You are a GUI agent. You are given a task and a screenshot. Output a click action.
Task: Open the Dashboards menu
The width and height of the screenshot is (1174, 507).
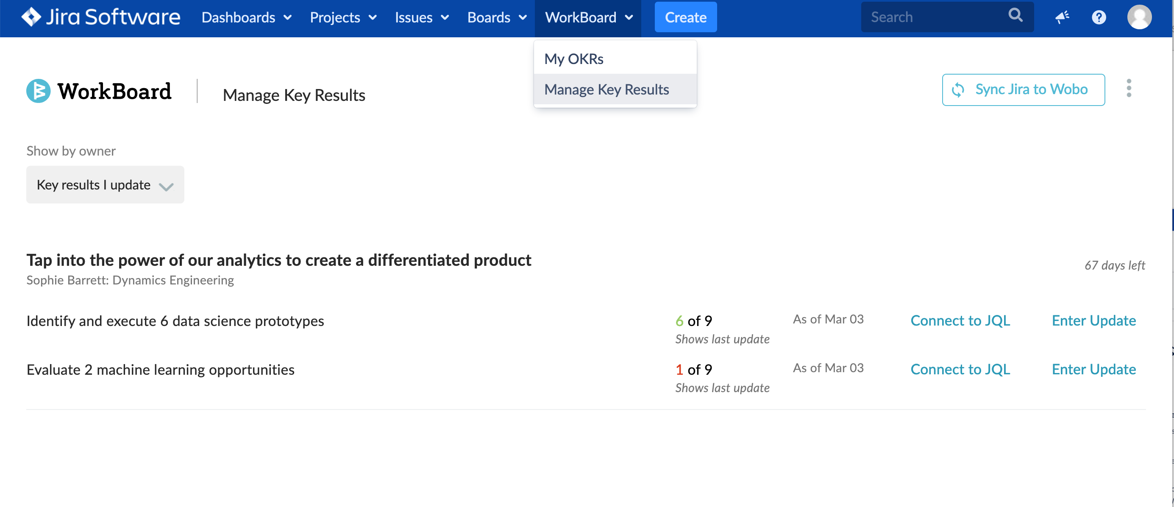pyautogui.click(x=247, y=17)
